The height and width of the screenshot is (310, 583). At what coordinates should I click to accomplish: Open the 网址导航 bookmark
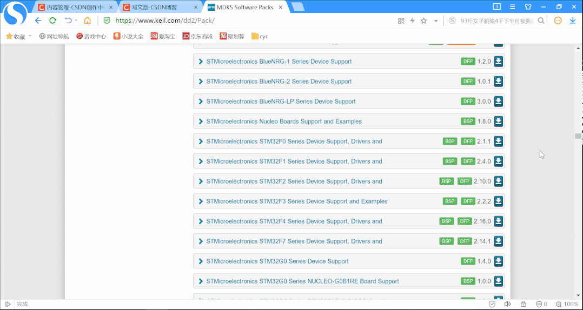pyautogui.click(x=54, y=36)
